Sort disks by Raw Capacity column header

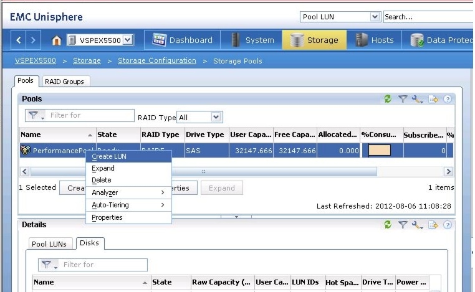(223, 282)
